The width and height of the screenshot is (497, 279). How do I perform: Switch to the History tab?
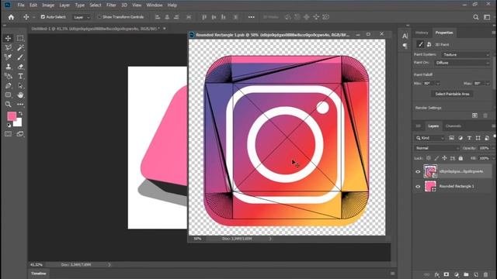[x=422, y=33]
